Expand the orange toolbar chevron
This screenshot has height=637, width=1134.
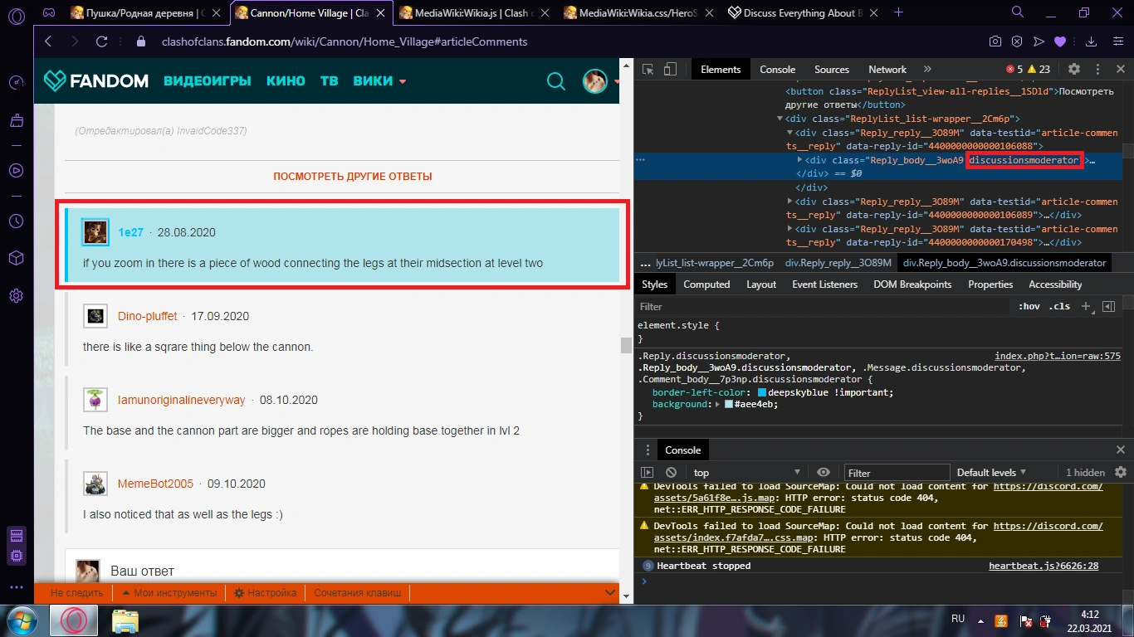(610, 593)
